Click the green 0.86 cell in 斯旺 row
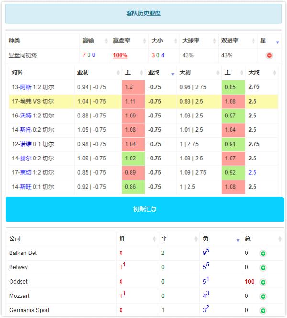This screenshot has width=287, height=318. click(x=133, y=187)
